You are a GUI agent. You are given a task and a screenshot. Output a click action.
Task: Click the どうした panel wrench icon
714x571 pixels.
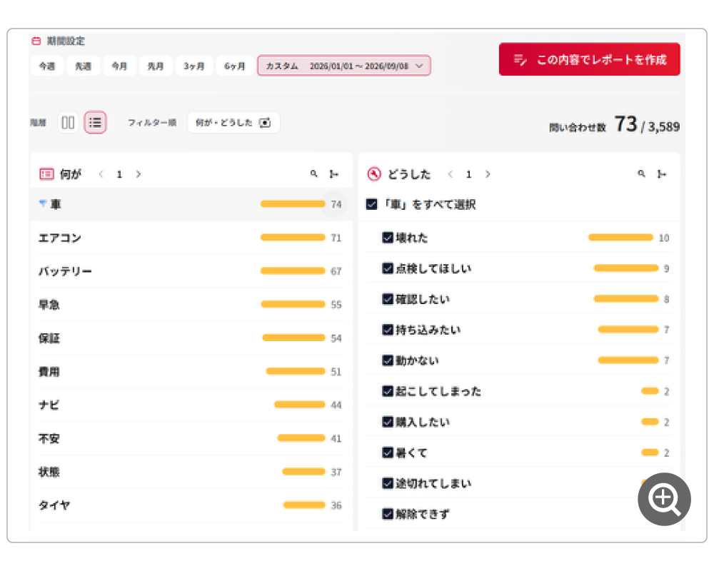tap(374, 174)
